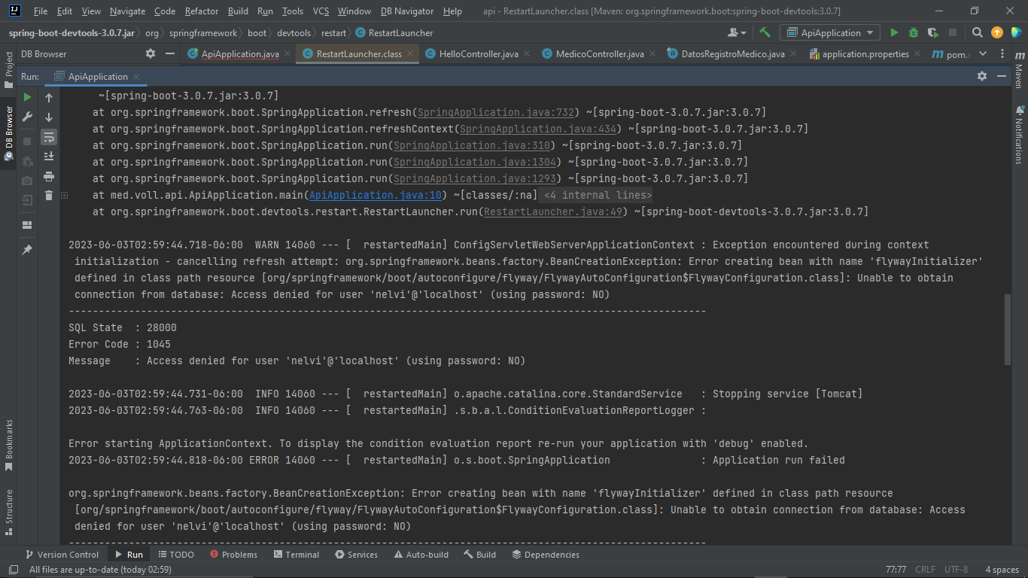Open run configuration via wrench icon
Viewport: 1028px width, 578px height.
click(27, 117)
